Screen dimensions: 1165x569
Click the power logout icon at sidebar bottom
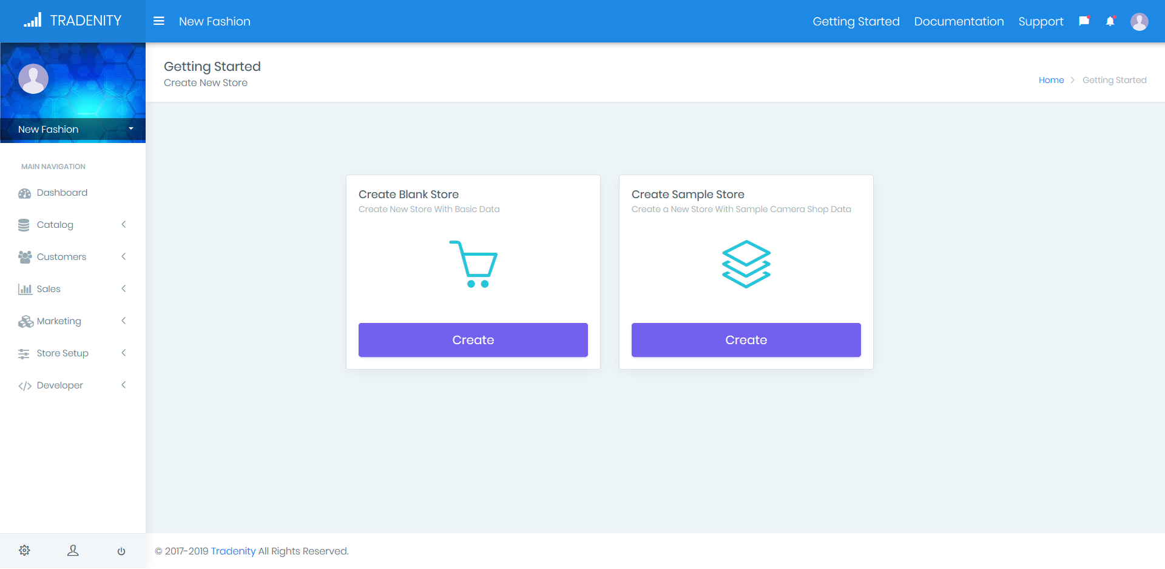(x=121, y=551)
